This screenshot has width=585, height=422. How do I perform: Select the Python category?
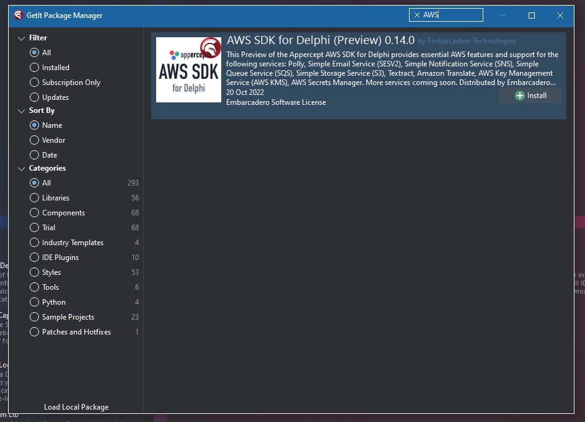pos(48,302)
